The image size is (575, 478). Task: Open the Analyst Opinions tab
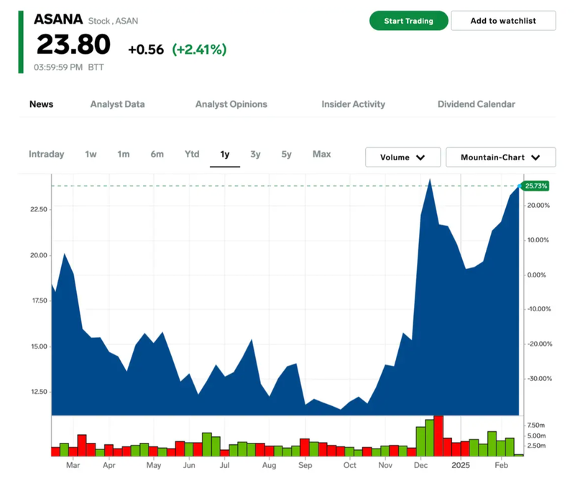231,104
